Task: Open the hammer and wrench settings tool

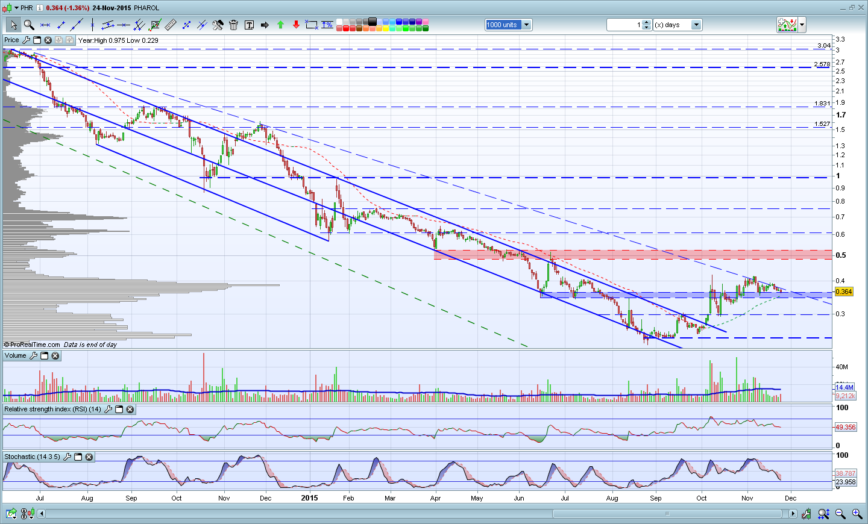Action: click(x=218, y=25)
